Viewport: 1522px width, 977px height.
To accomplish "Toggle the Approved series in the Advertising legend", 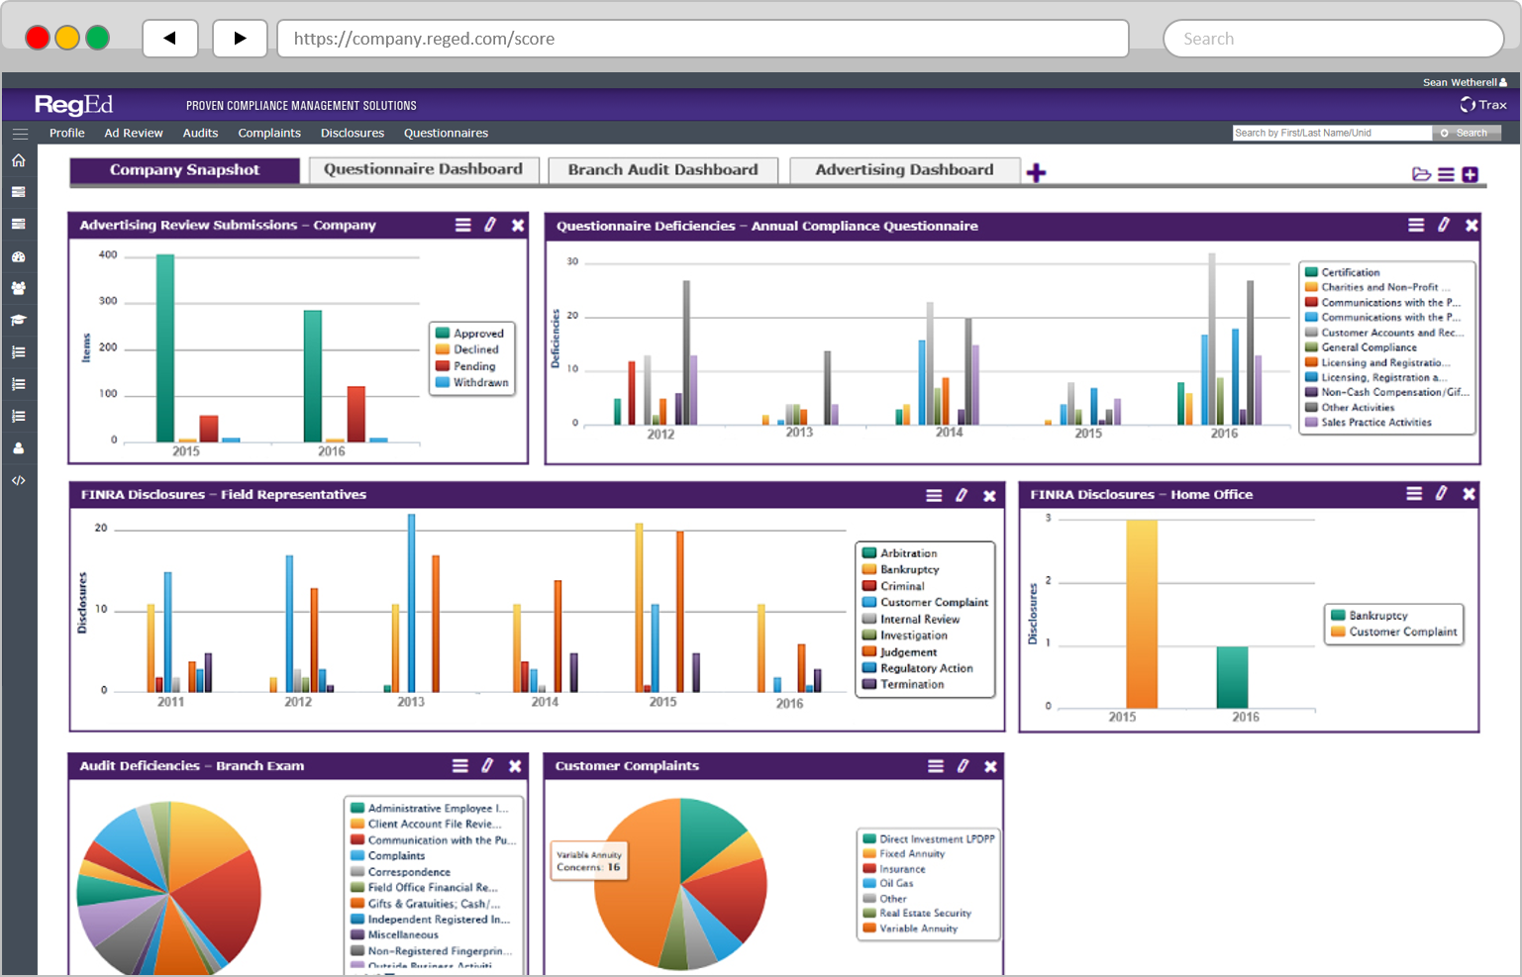I will pyautogui.click(x=470, y=333).
